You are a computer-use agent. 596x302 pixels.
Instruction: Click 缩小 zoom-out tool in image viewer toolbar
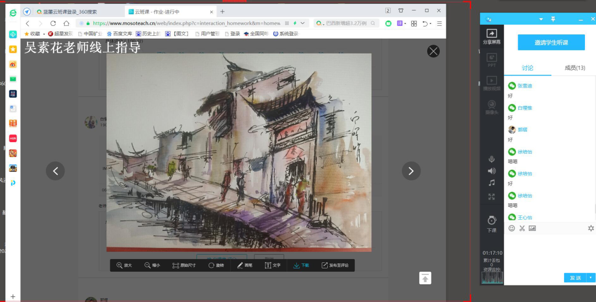pyautogui.click(x=152, y=265)
